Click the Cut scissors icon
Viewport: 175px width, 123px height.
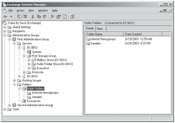coord(33,17)
